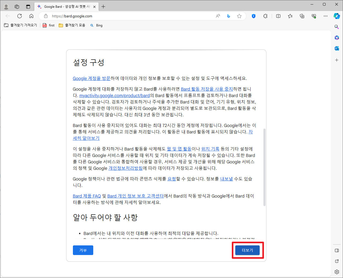The image size is (343, 278).
Task: Open Browser essentials heart icon
Action: [314, 16]
